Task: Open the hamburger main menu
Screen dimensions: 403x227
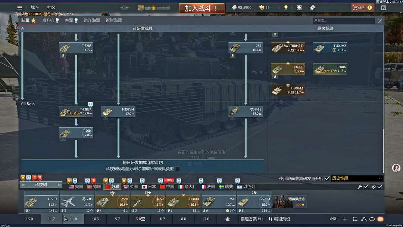Action: pos(19,7)
